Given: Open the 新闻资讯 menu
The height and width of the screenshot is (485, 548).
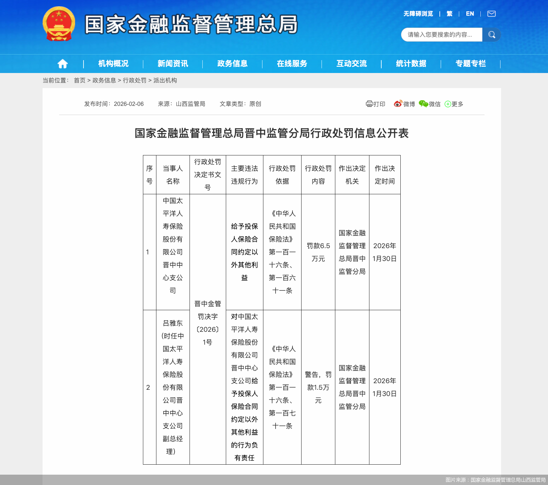Looking at the screenshot, I should 173,64.
